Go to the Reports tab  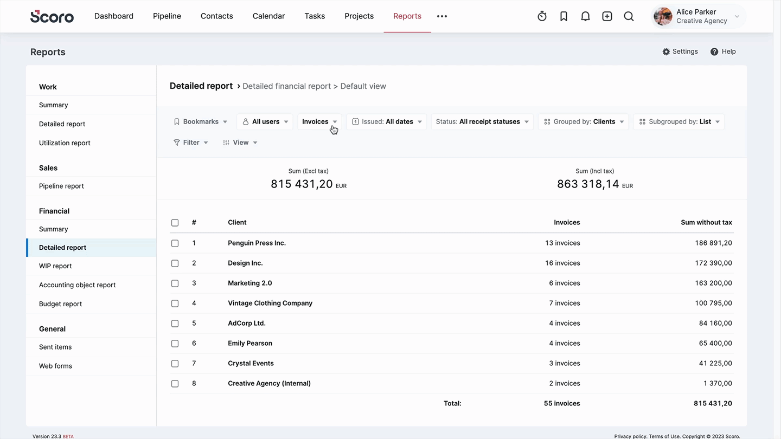(x=407, y=16)
